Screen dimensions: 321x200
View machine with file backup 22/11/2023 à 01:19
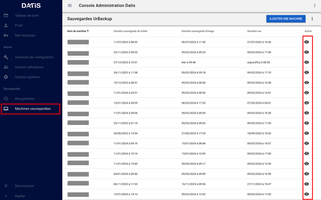tap(307, 123)
